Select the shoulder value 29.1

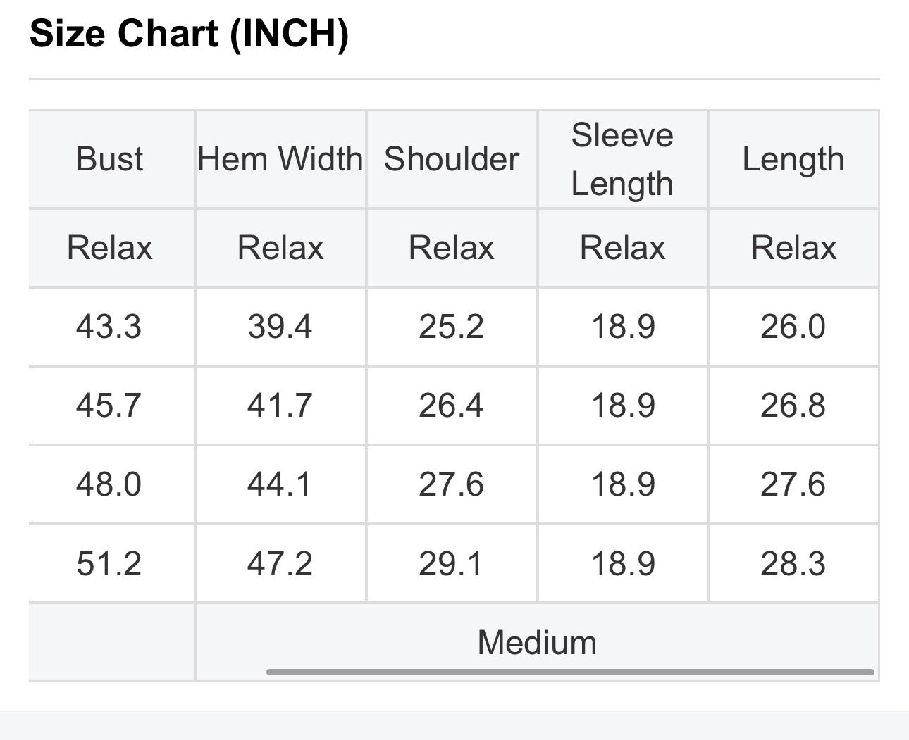click(452, 564)
